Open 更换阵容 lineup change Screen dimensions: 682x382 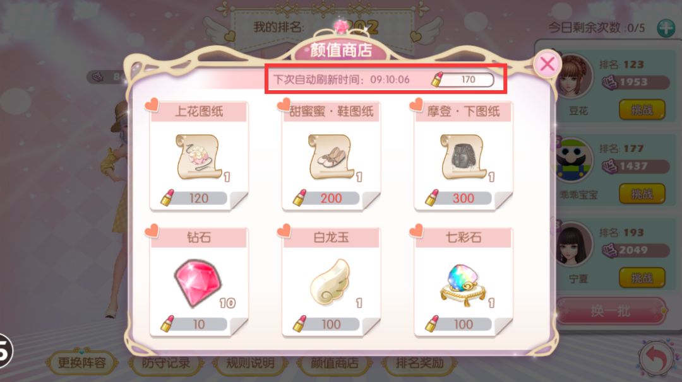click(x=81, y=362)
